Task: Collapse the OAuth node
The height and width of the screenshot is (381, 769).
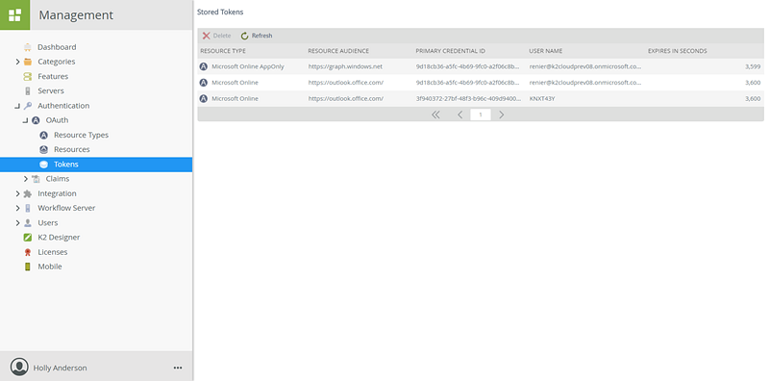Action: pyautogui.click(x=26, y=121)
